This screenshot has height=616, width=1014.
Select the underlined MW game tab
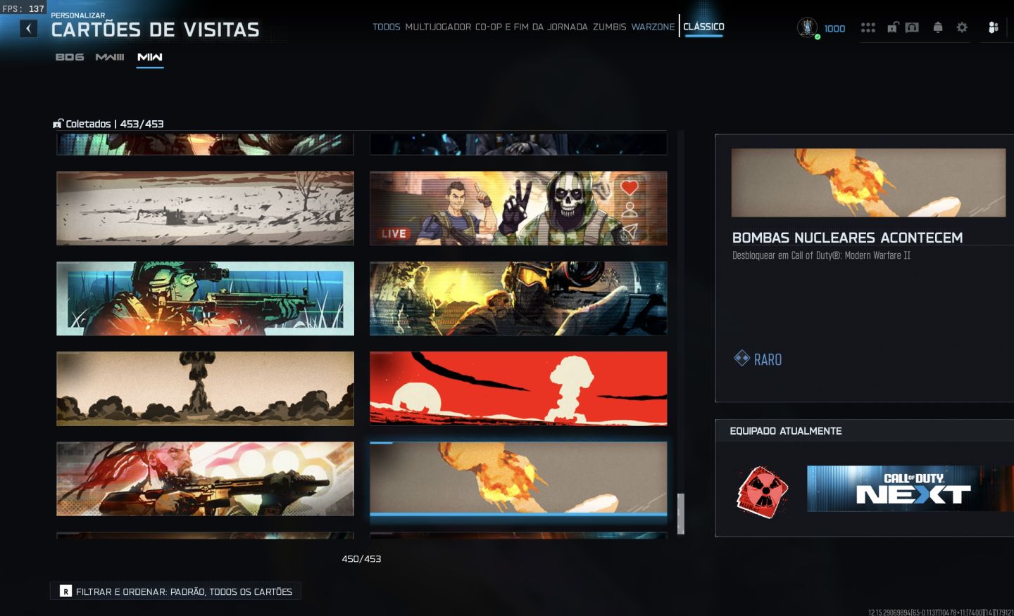point(150,57)
